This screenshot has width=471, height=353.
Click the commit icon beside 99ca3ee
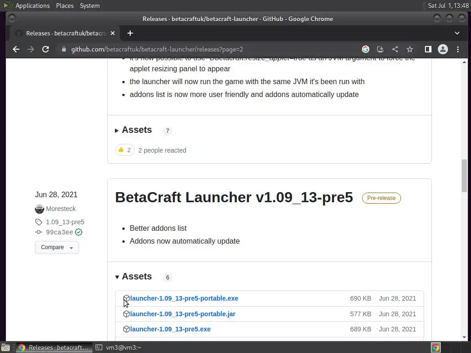39,232
